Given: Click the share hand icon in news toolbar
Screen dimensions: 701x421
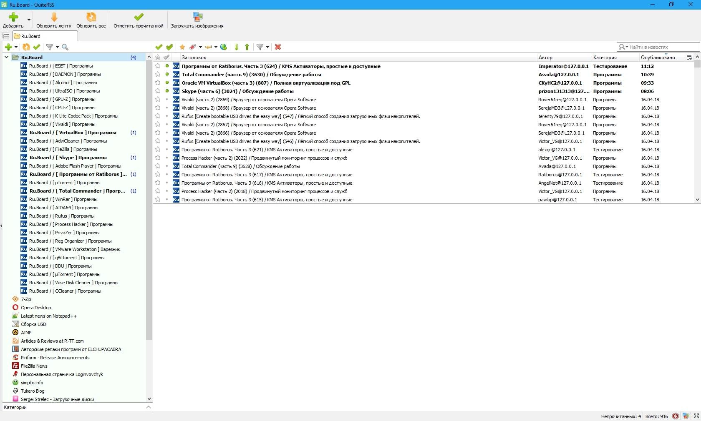Looking at the screenshot, I should (208, 47).
